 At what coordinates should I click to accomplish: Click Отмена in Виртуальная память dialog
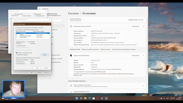click(46, 68)
